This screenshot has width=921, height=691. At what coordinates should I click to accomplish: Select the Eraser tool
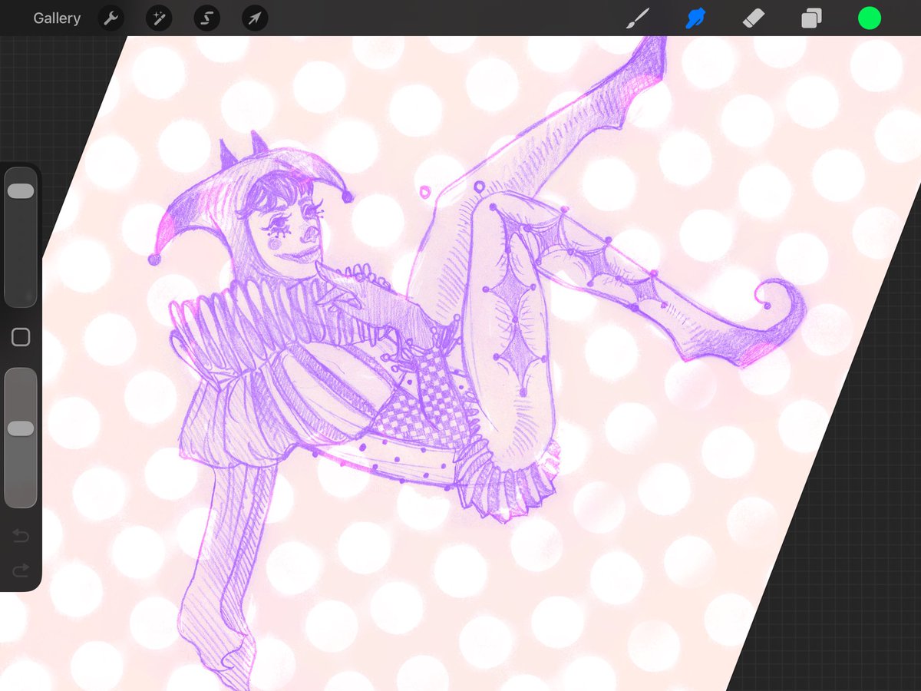pyautogui.click(x=754, y=18)
